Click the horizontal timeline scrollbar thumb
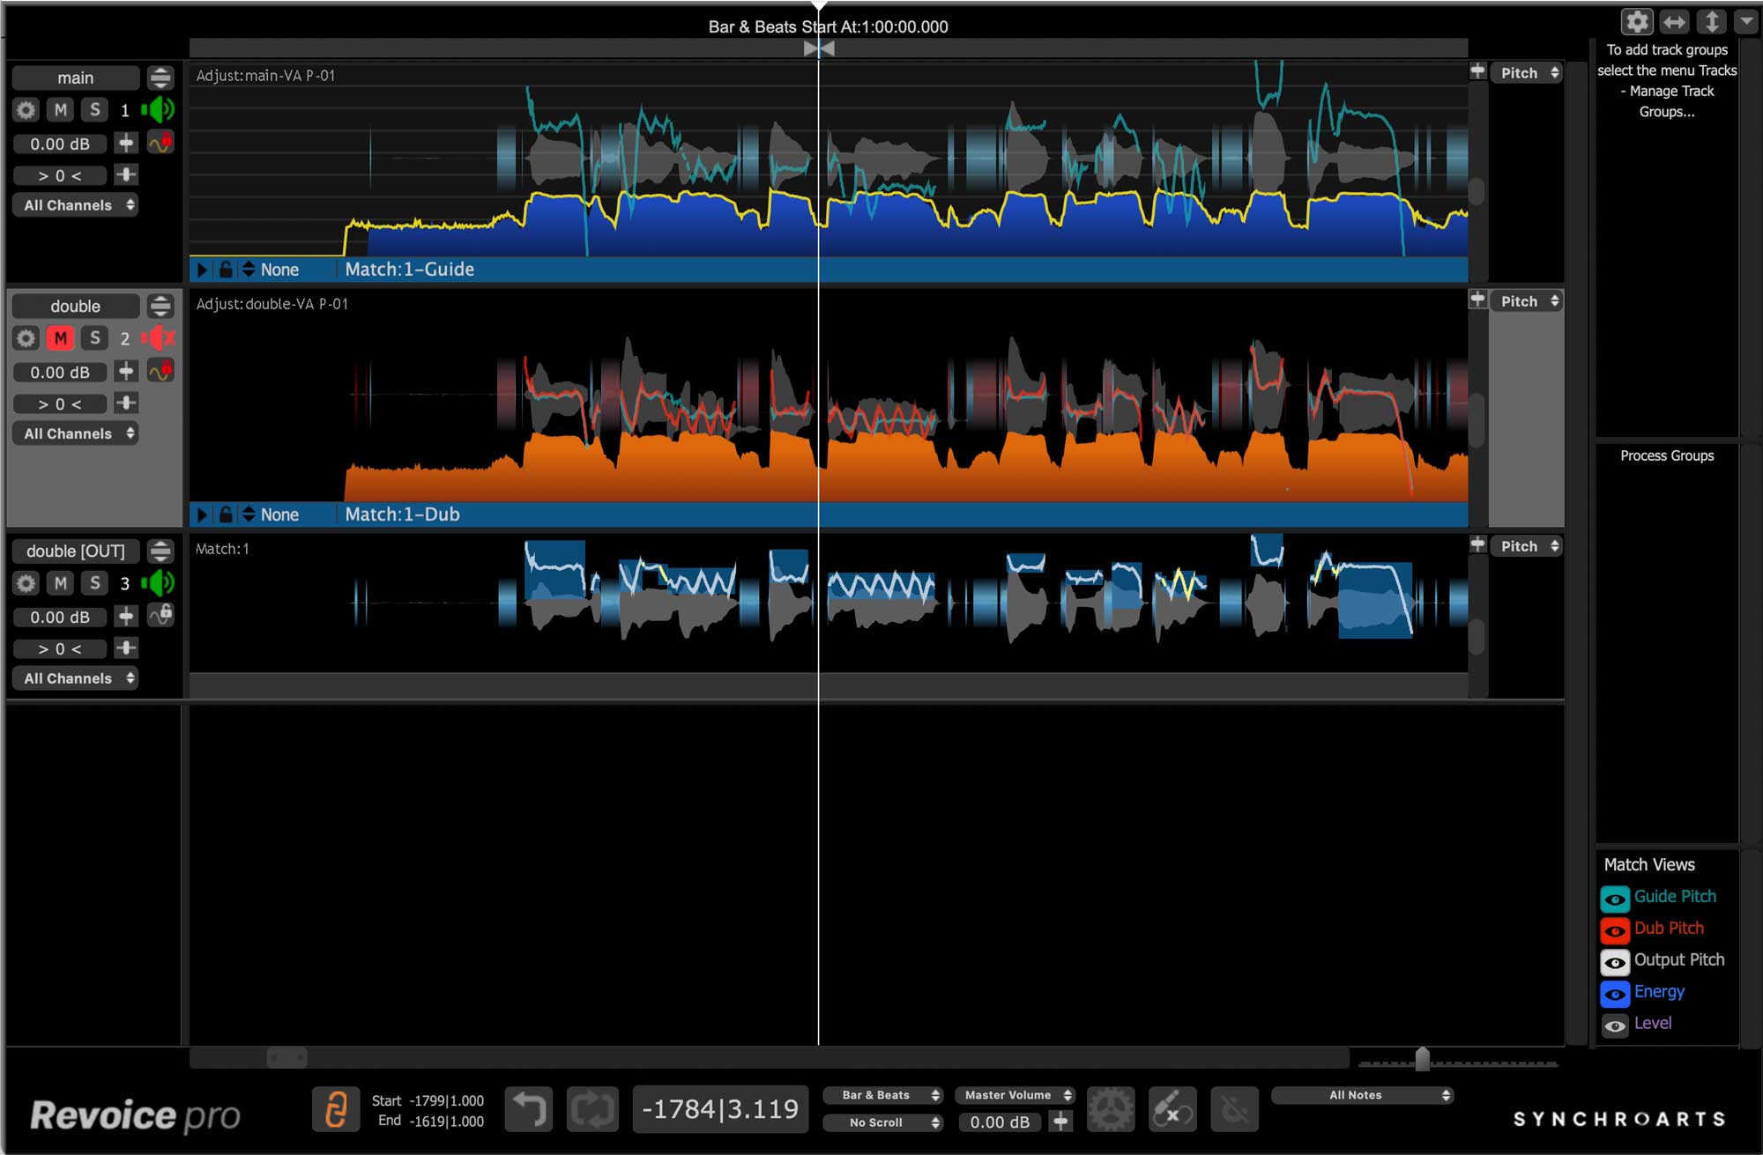 pos(287,1057)
